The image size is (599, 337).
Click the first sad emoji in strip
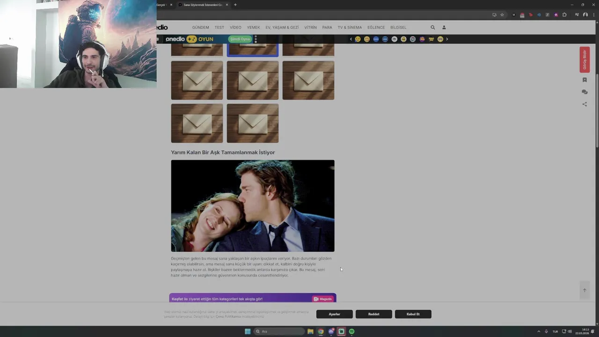pos(358,39)
